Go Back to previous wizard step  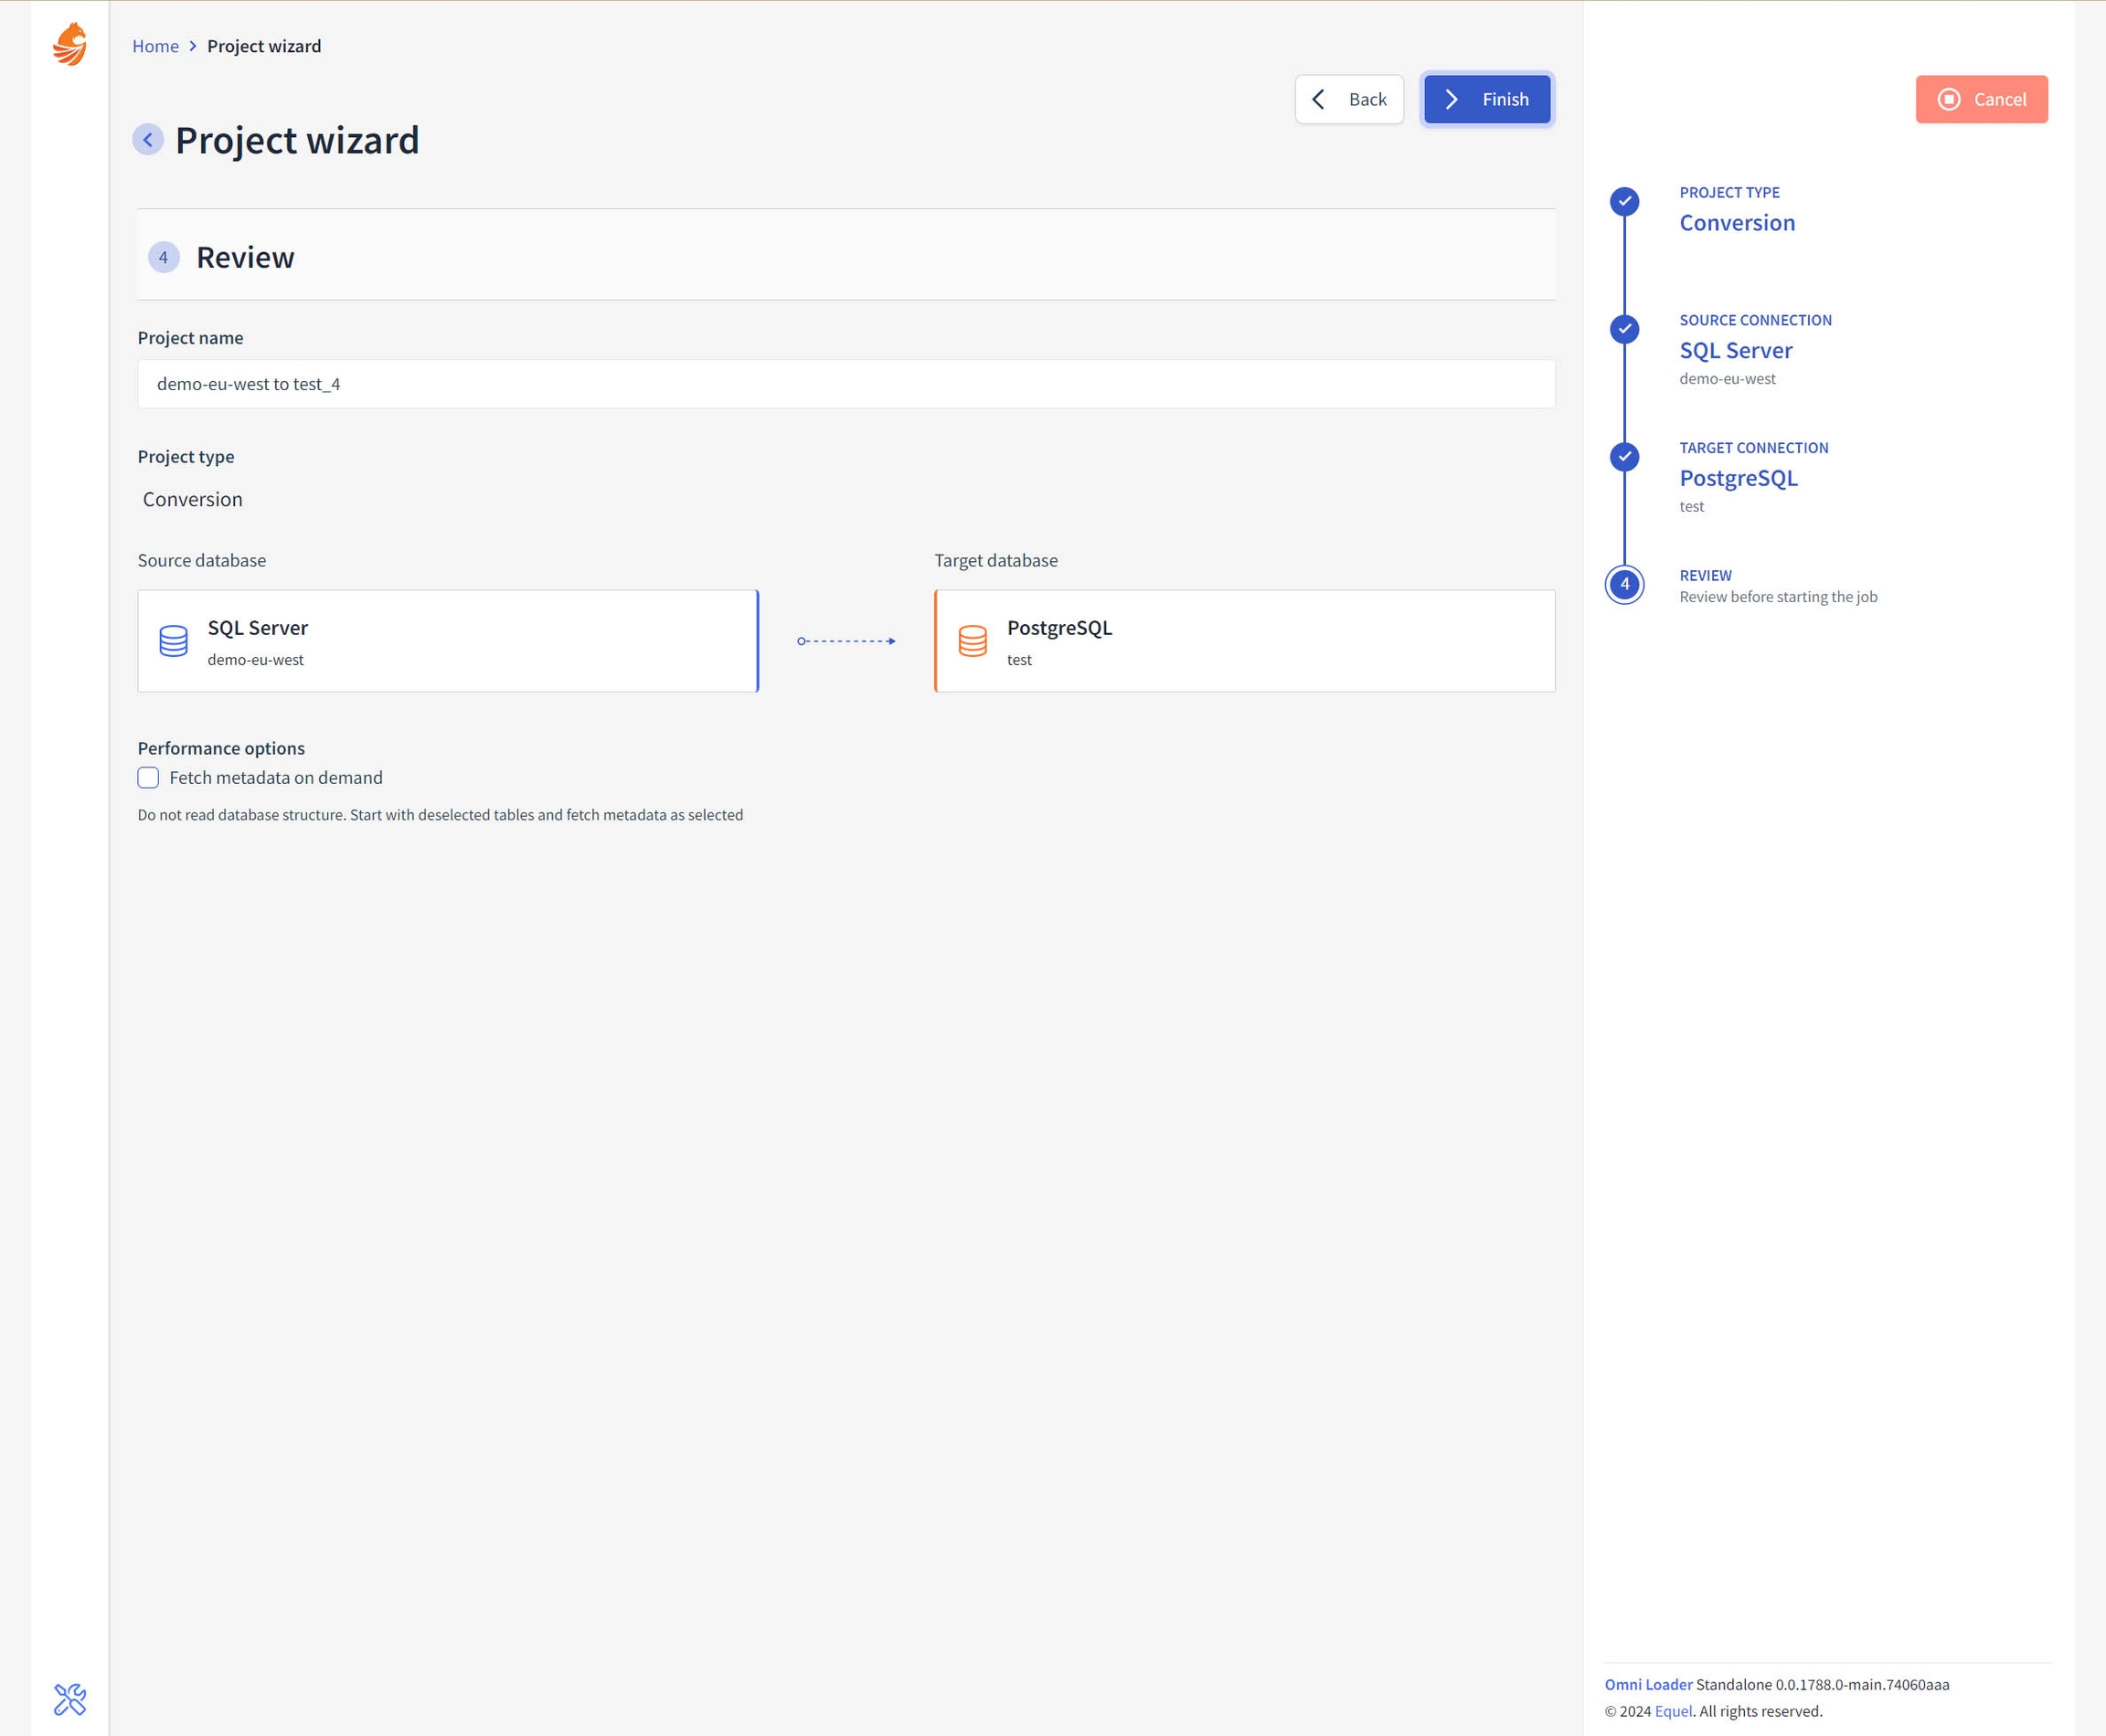[x=1348, y=99]
